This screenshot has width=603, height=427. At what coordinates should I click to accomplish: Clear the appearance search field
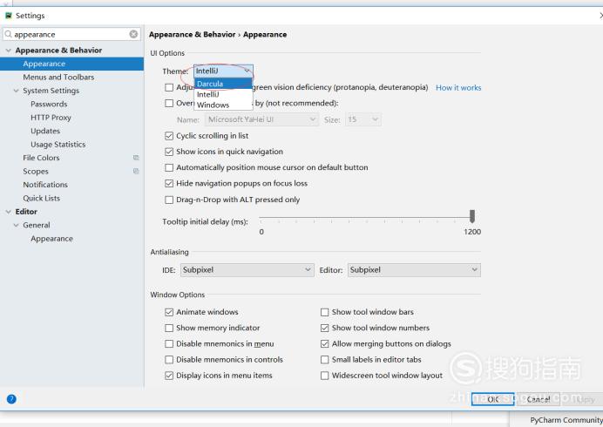pos(133,34)
